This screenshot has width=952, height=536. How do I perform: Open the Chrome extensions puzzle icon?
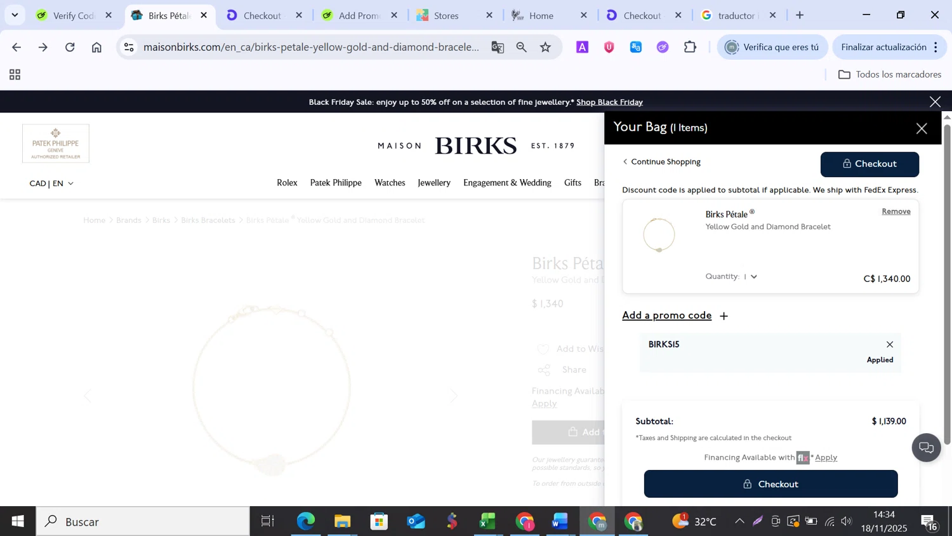[690, 47]
